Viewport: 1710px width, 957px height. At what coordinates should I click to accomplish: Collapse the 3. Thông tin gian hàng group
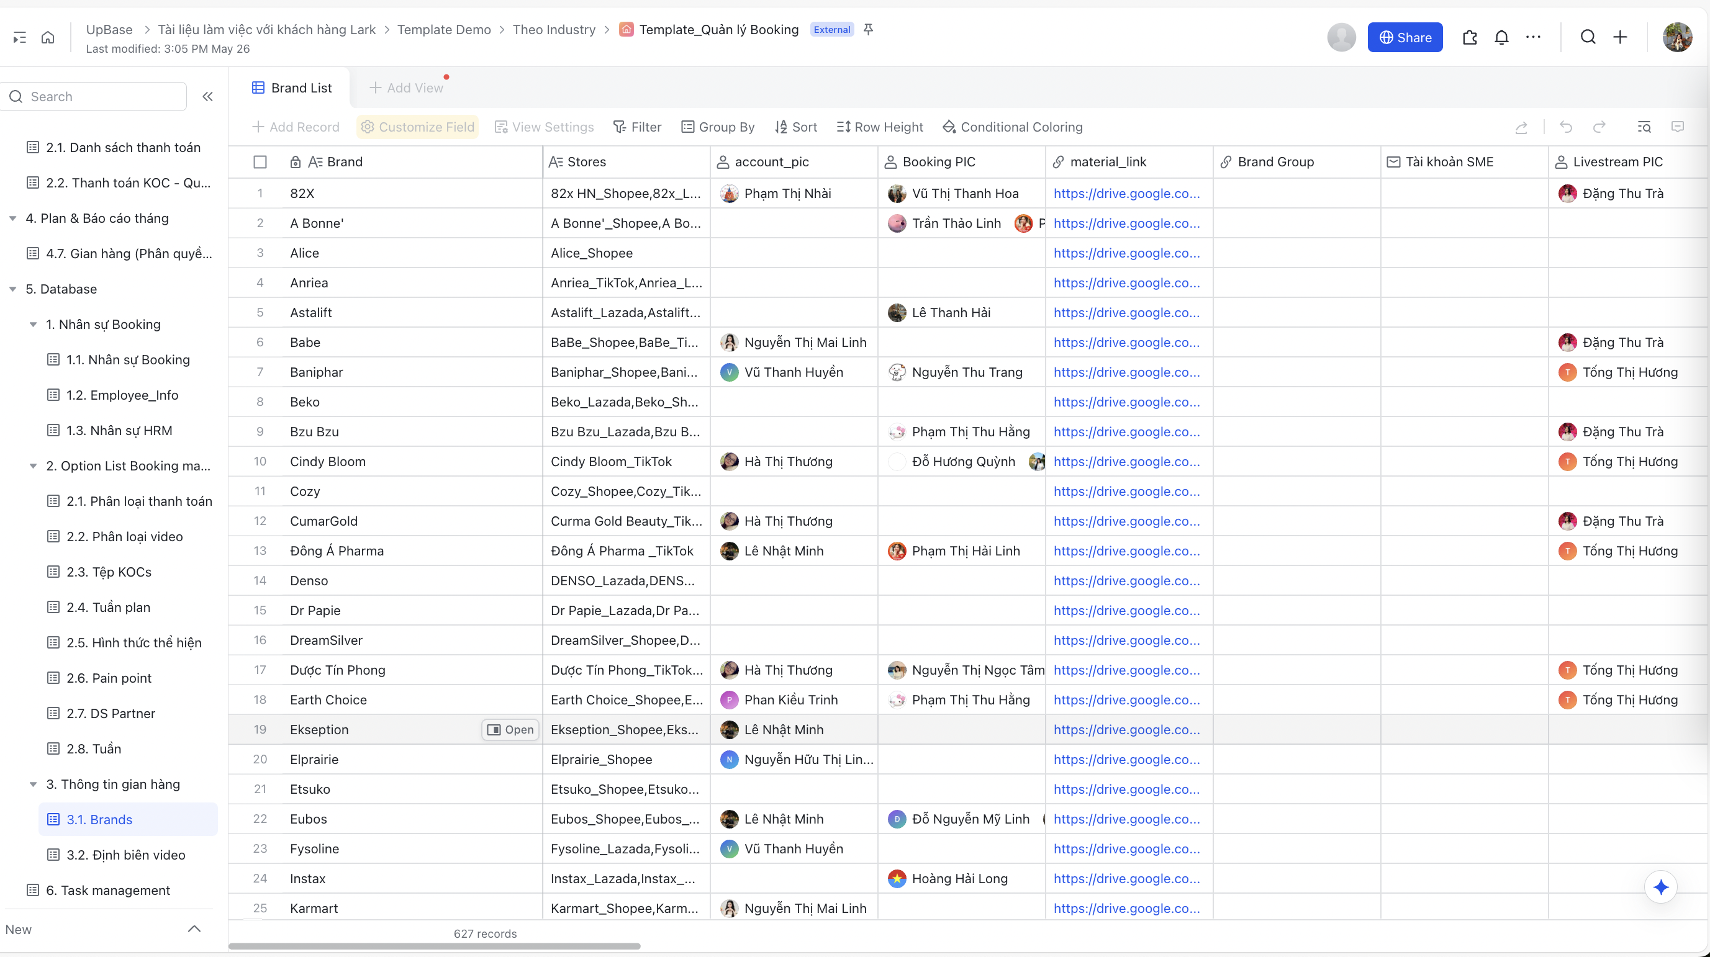point(33,784)
